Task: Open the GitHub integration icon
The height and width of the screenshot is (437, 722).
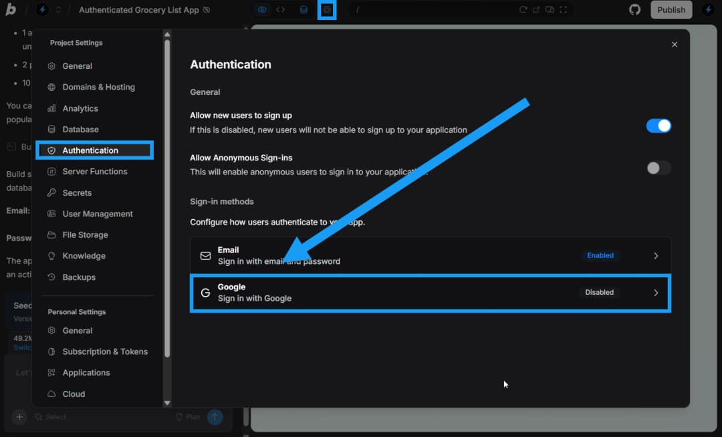Action: tap(635, 9)
